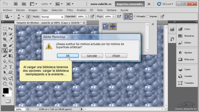Launch Adobe Bridge from top bar

pos(16,4)
